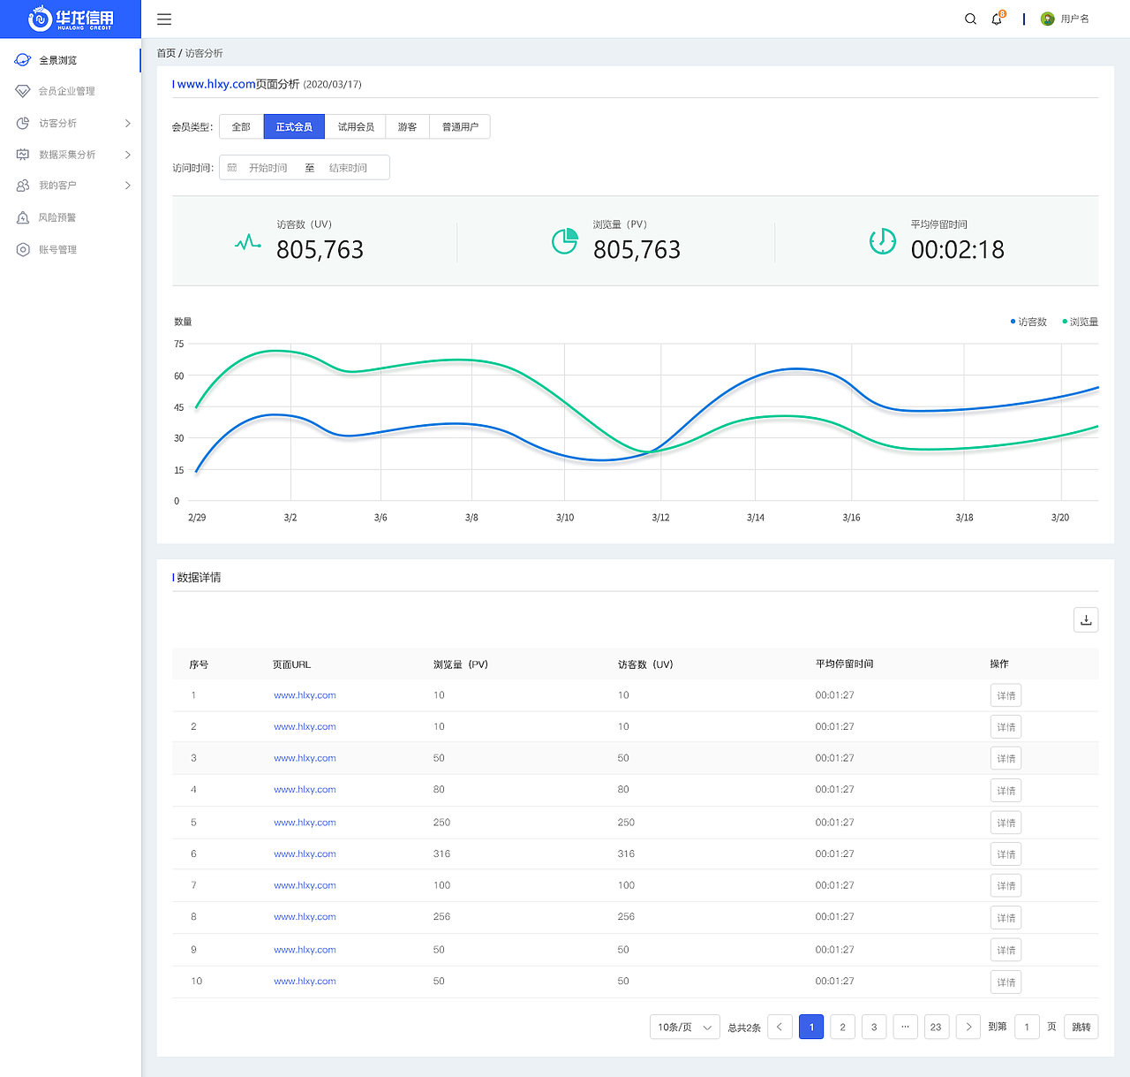Click 详情 button for row 3
Viewport: 1130px width, 1077px height.
1006,758
